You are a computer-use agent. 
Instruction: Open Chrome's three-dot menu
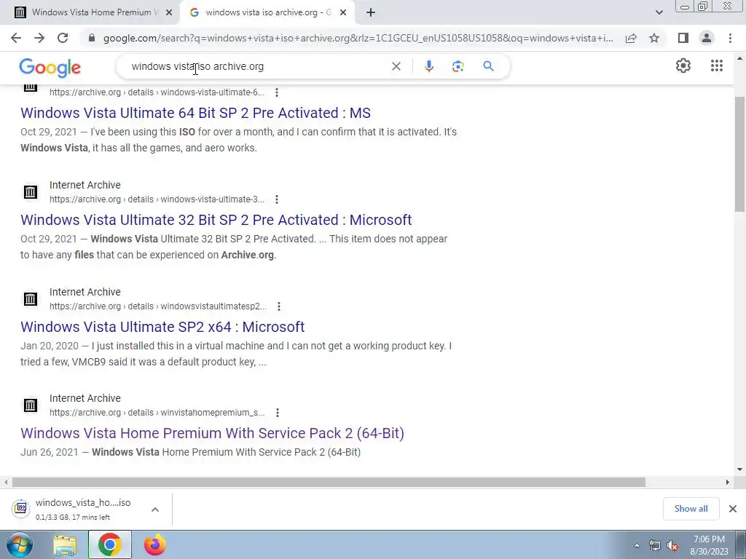point(730,38)
